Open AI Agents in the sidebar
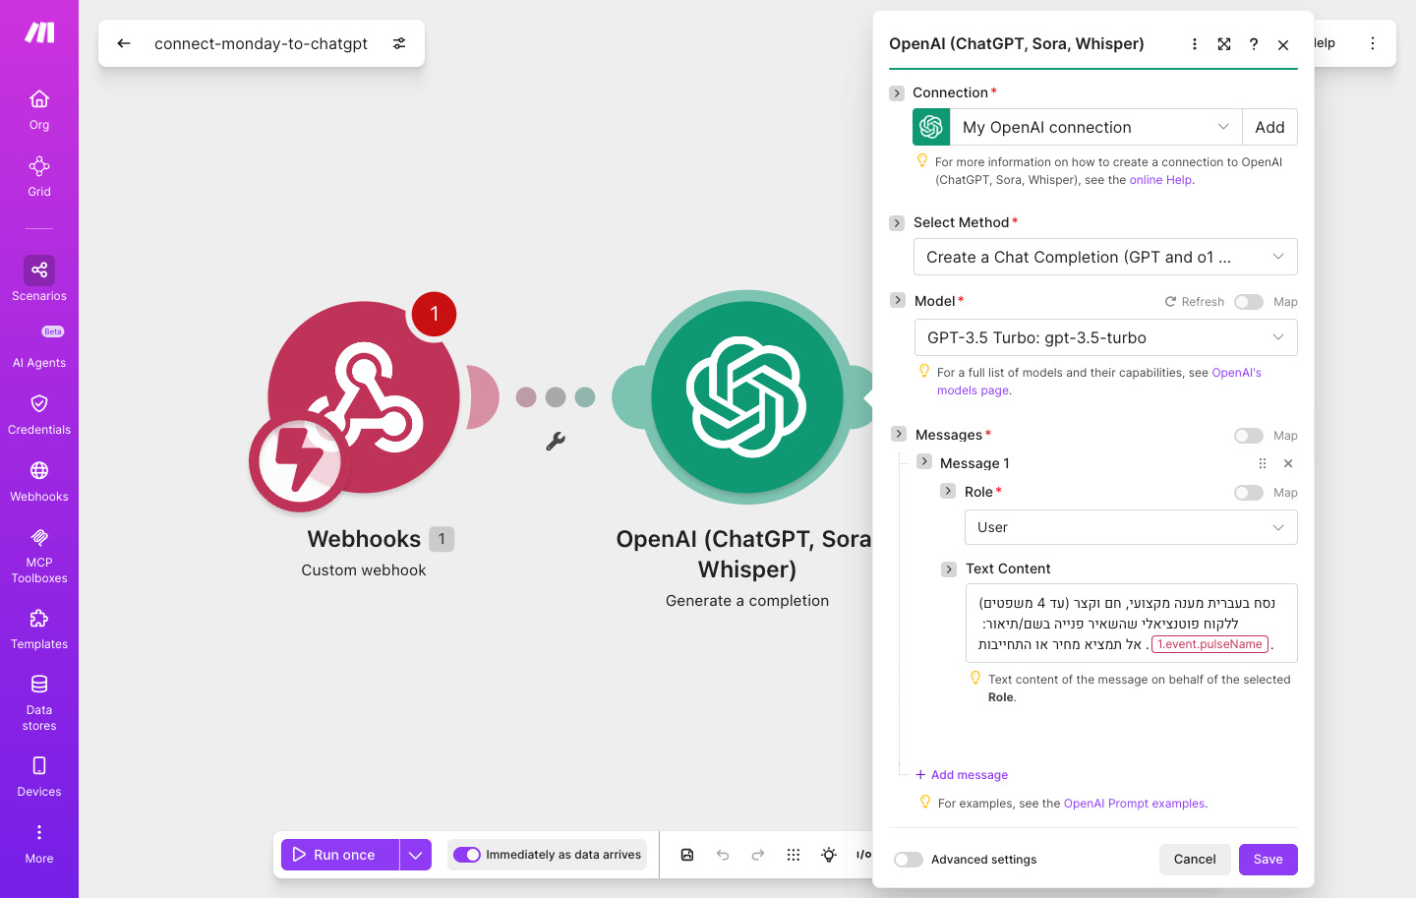The width and height of the screenshot is (1416, 898). (39, 346)
